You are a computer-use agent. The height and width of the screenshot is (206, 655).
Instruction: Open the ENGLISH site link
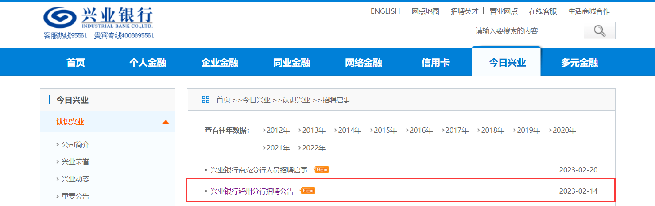click(x=385, y=11)
